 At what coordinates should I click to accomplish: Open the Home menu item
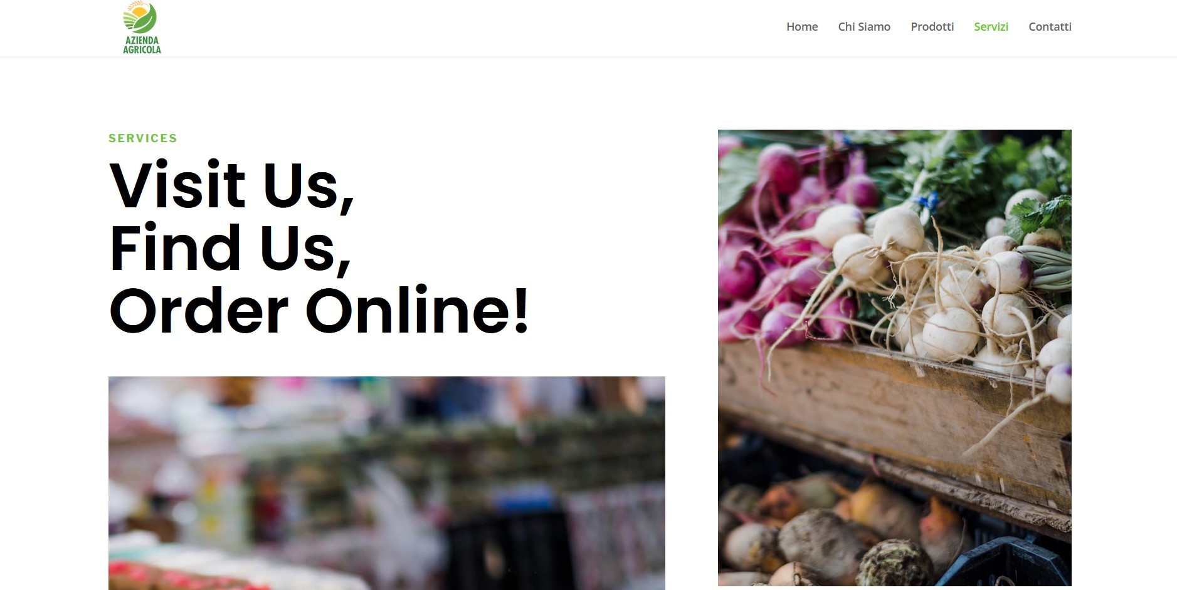[802, 27]
